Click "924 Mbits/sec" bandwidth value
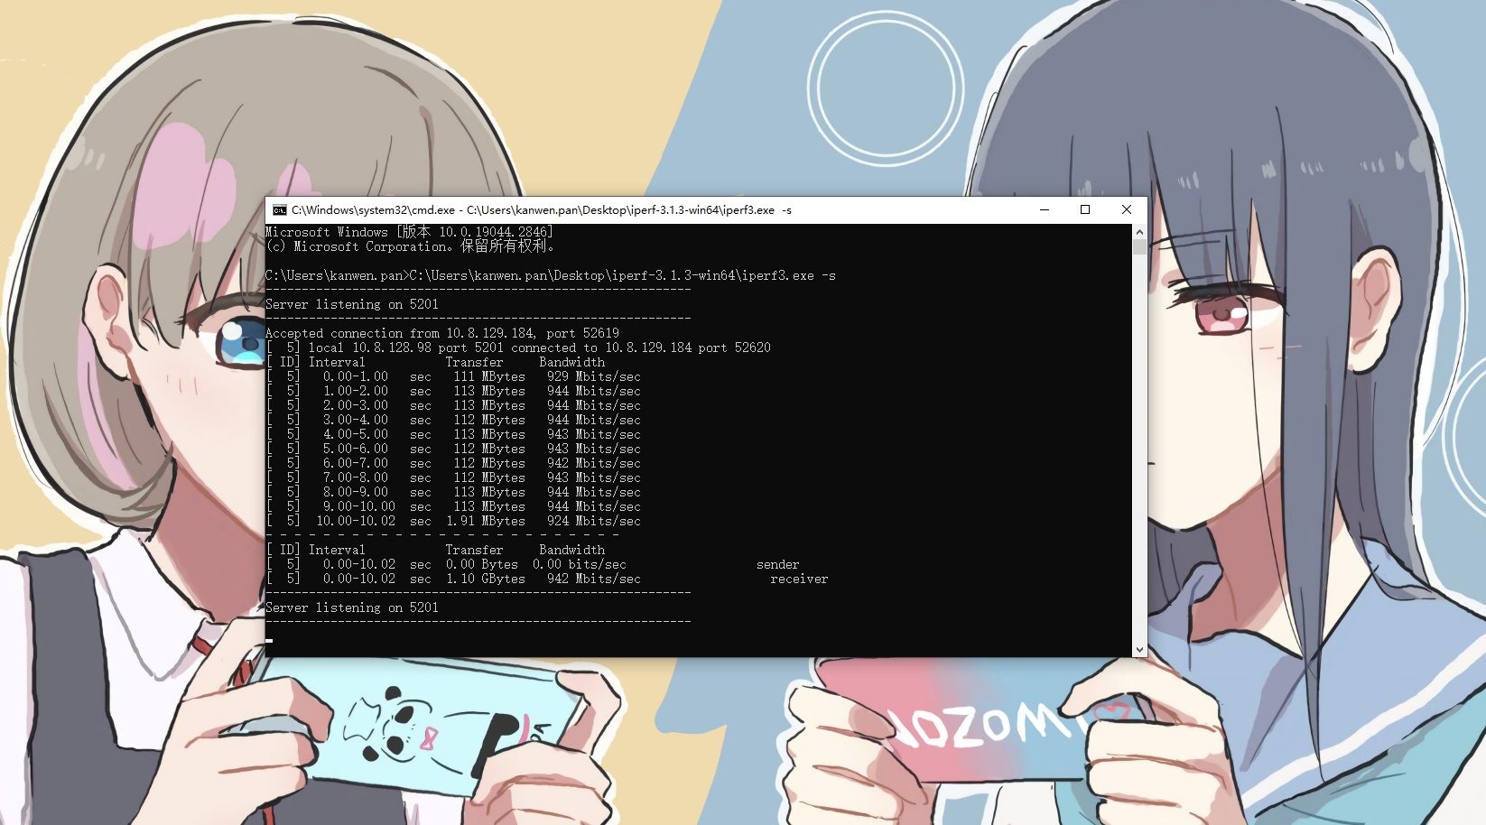The image size is (1486, 825). click(594, 521)
